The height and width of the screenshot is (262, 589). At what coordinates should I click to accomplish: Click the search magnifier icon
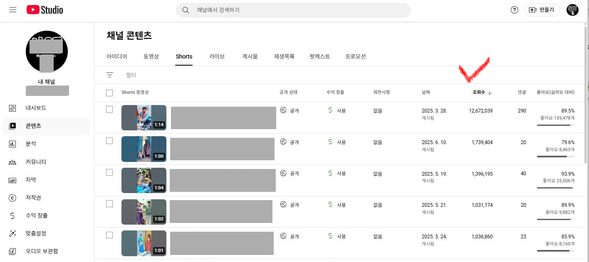pyautogui.click(x=186, y=10)
